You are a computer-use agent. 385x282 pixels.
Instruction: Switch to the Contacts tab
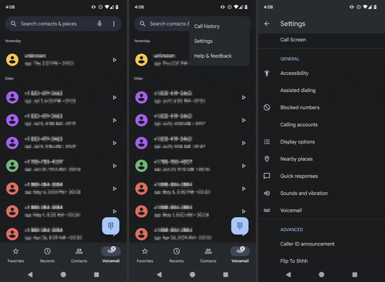pyautogui.click(x=79, y=255)
